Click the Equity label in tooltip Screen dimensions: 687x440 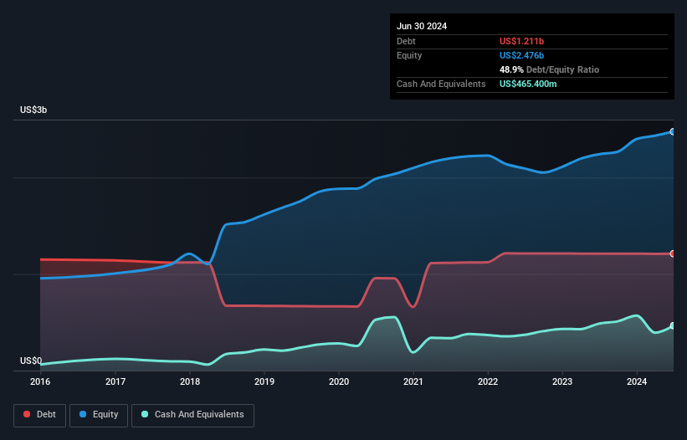coord(409,55)
